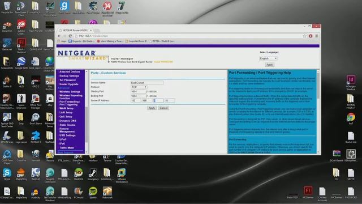Open LAN Setup sidebar link
The width and height of the screenshot is (362, 204).
66,113
